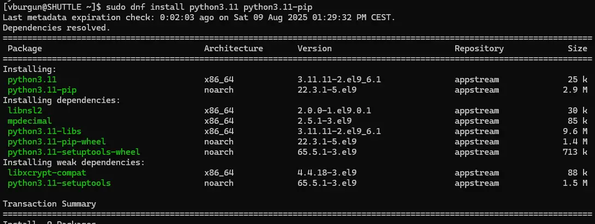Image resolution: width=595 pixels, height=224 pixels.
Task: Click the Size column header
Action: pos(577,49)
